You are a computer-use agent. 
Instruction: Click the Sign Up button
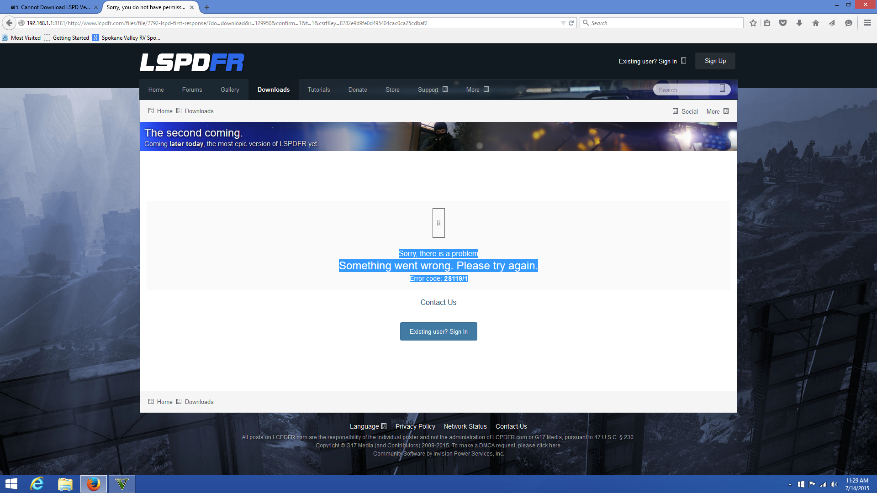click(715, 61)
